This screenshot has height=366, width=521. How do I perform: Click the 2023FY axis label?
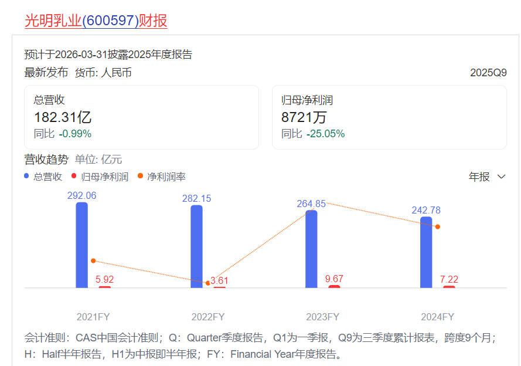click(x=323, y=317)
